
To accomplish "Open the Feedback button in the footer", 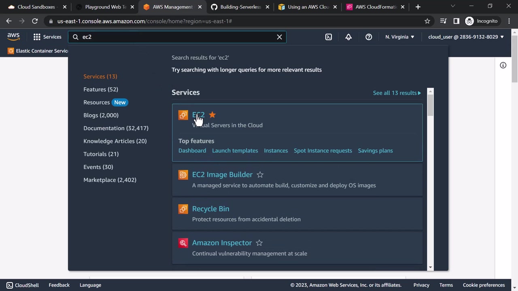I will tap(59, 285).
